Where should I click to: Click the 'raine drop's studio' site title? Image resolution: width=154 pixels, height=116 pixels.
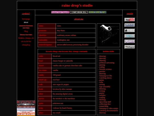(77, 5)
